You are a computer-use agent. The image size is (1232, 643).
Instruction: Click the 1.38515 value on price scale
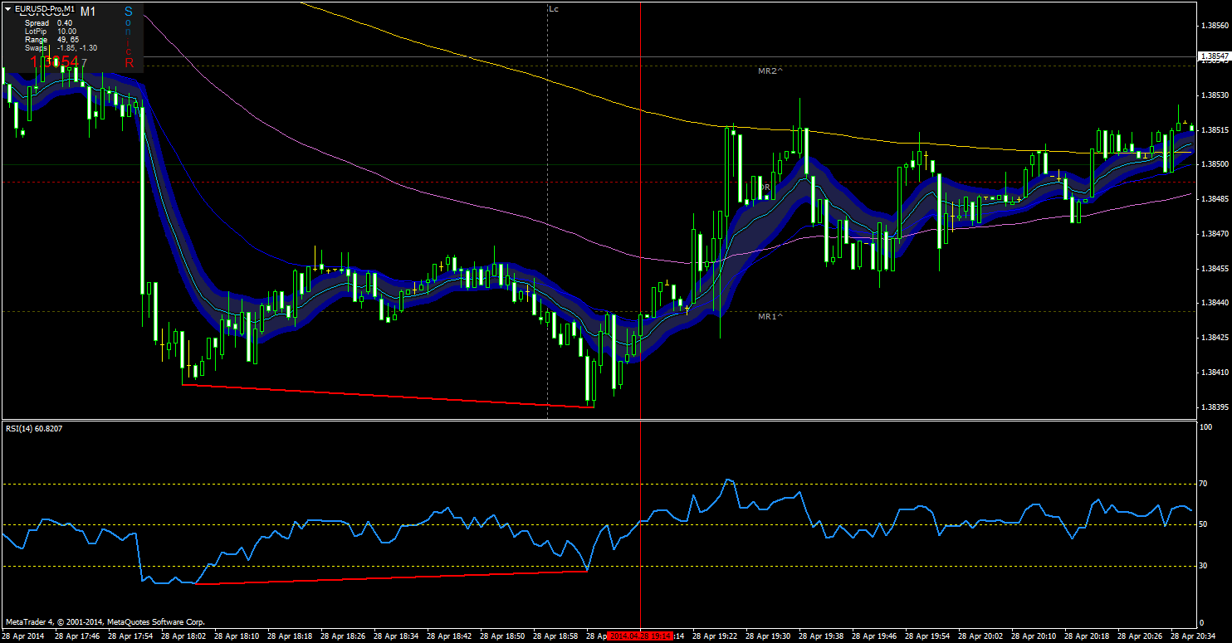(x=1215, y=130)
